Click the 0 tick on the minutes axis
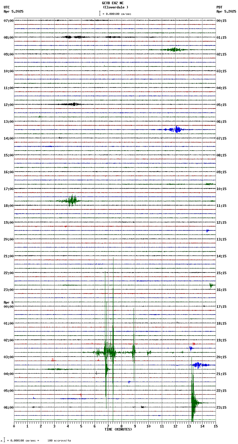Image resolution: width=238 pixels, height=444 pixels. (14, 426)
